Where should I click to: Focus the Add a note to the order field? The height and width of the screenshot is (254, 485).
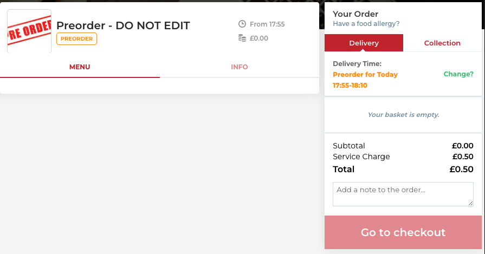click(x=403, y=194)
